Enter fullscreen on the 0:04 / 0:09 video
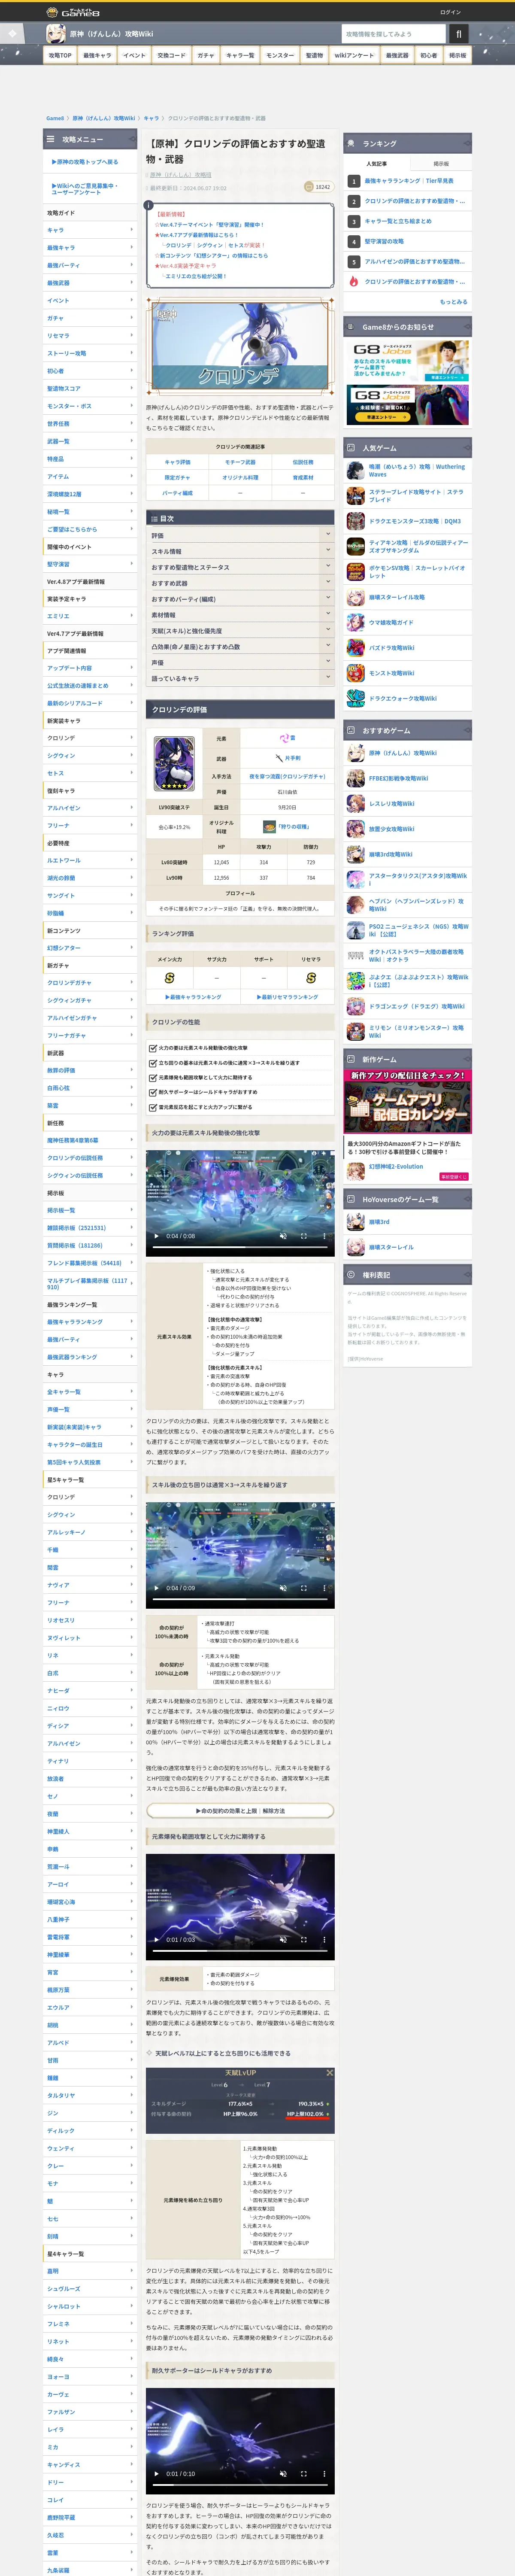 pyautogui.click(x=304, y=1588)
